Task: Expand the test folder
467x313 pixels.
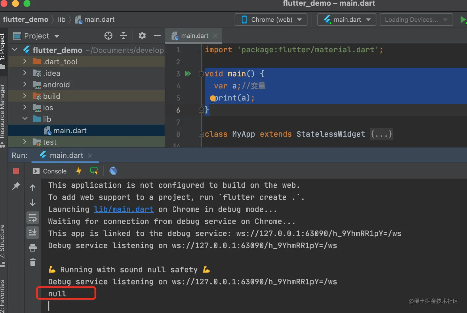Action: (25, 142)
